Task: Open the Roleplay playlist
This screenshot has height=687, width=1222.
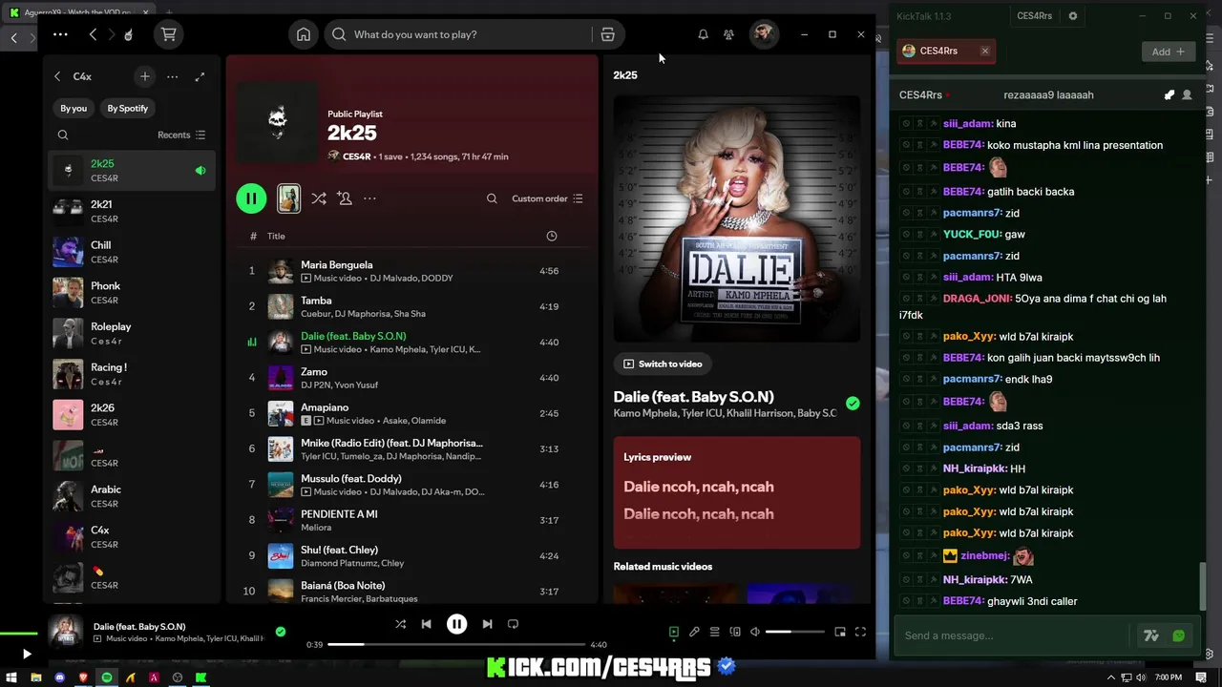Action: coord(133,333)
